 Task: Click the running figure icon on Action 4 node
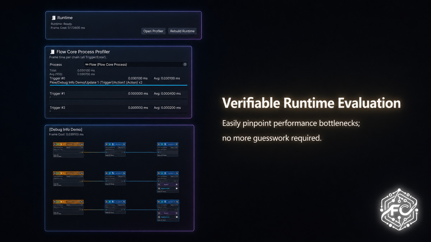[166, 144]
